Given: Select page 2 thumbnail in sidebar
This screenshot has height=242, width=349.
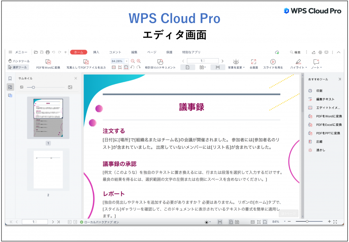Looking at the screenshot, I should click(48, 170).
